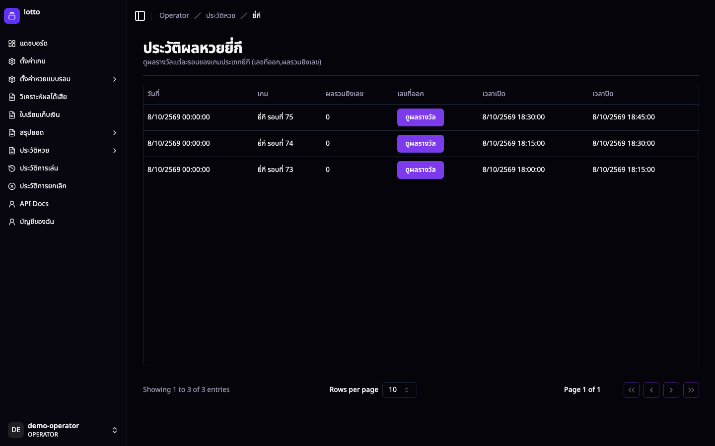This screenshot has width=715, height=446.
Task: Open วิเคราะห์ผลได้เสีย in the sidebar
Action: 63,97
